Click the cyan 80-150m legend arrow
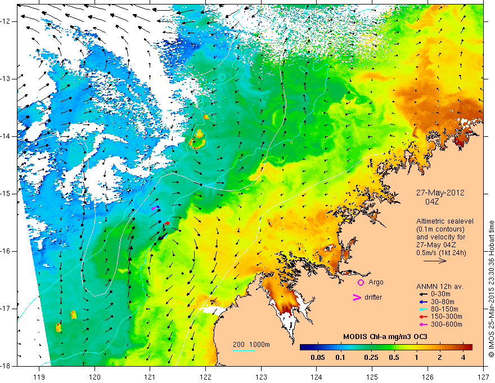This screenshot has width=495, height=383. (x=424, y=309)
